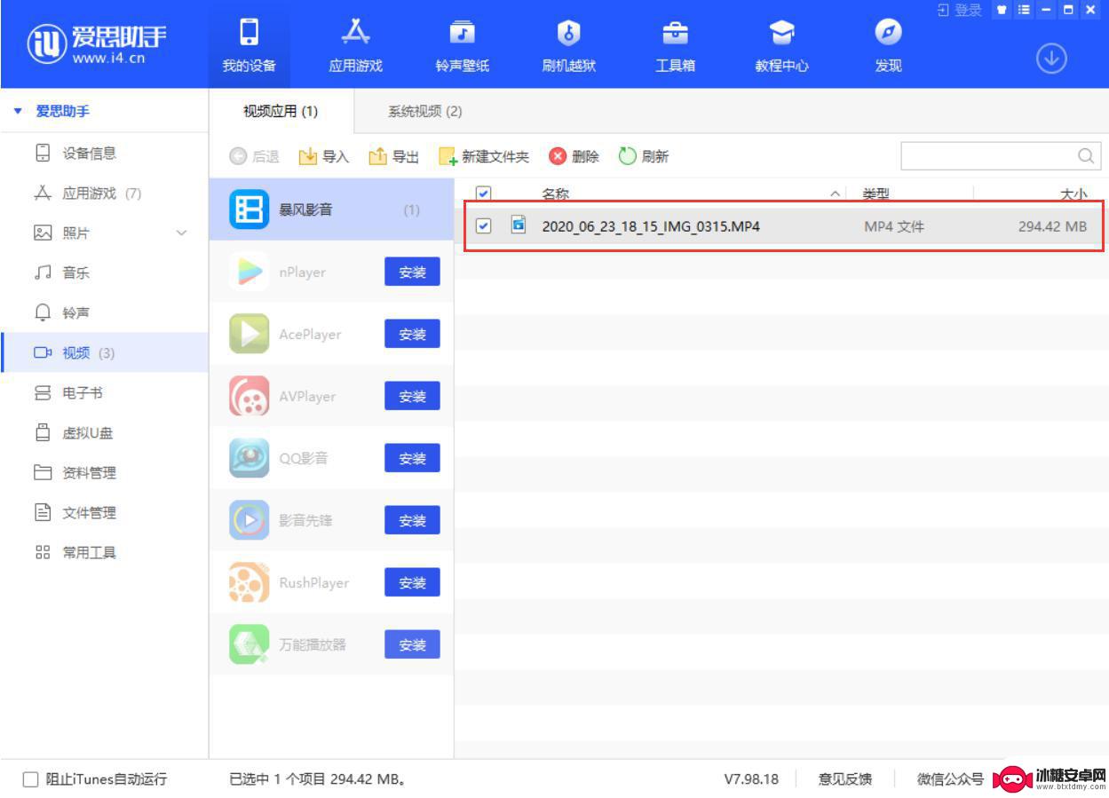Install 万能播放器 with its 安装 button
Viewport: 1109px width, 798px height.
[x=412, y=644]
